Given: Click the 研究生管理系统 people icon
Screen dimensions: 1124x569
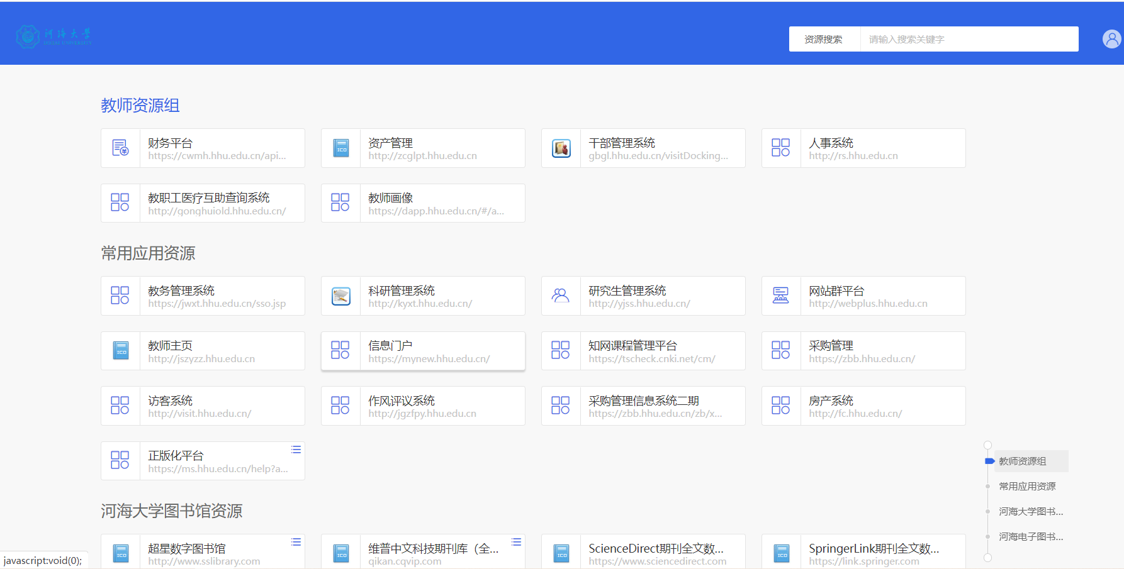Looking at the screenshot, I should pyautogui.click(x=561, y=296).
